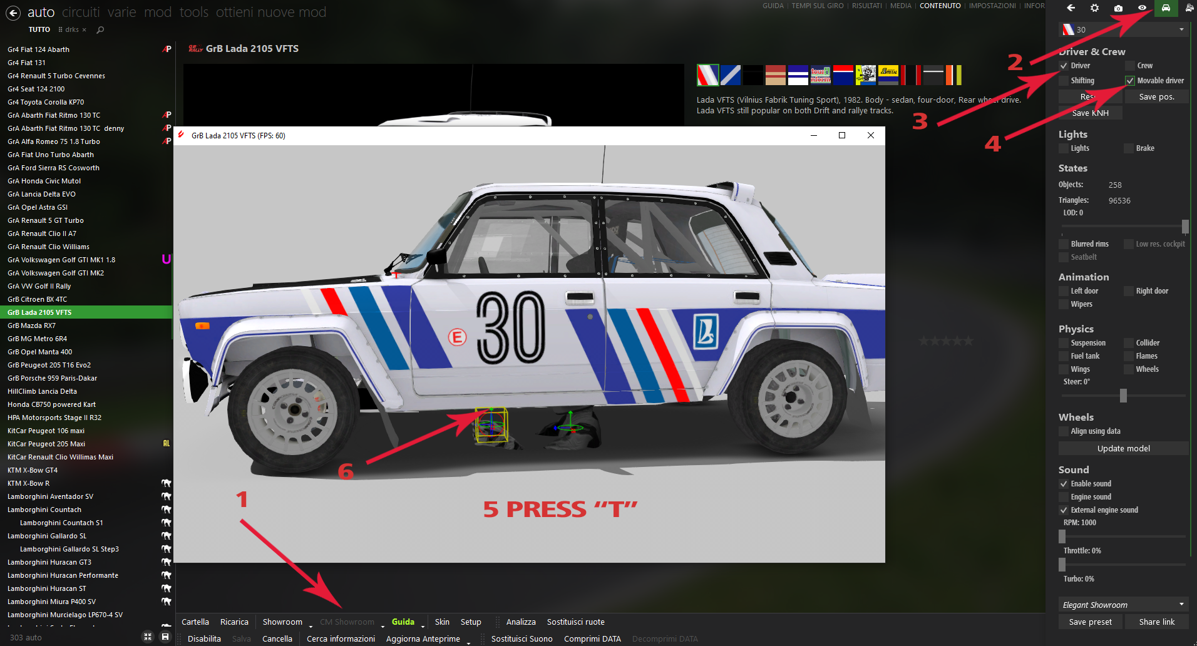Toggle the Driver checkbox

[1064, 66]
